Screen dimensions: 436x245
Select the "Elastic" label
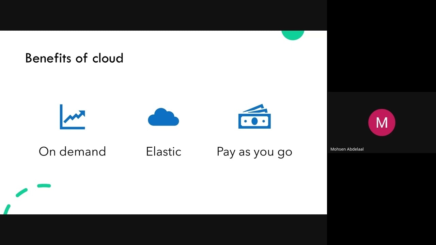pos(163,151)
